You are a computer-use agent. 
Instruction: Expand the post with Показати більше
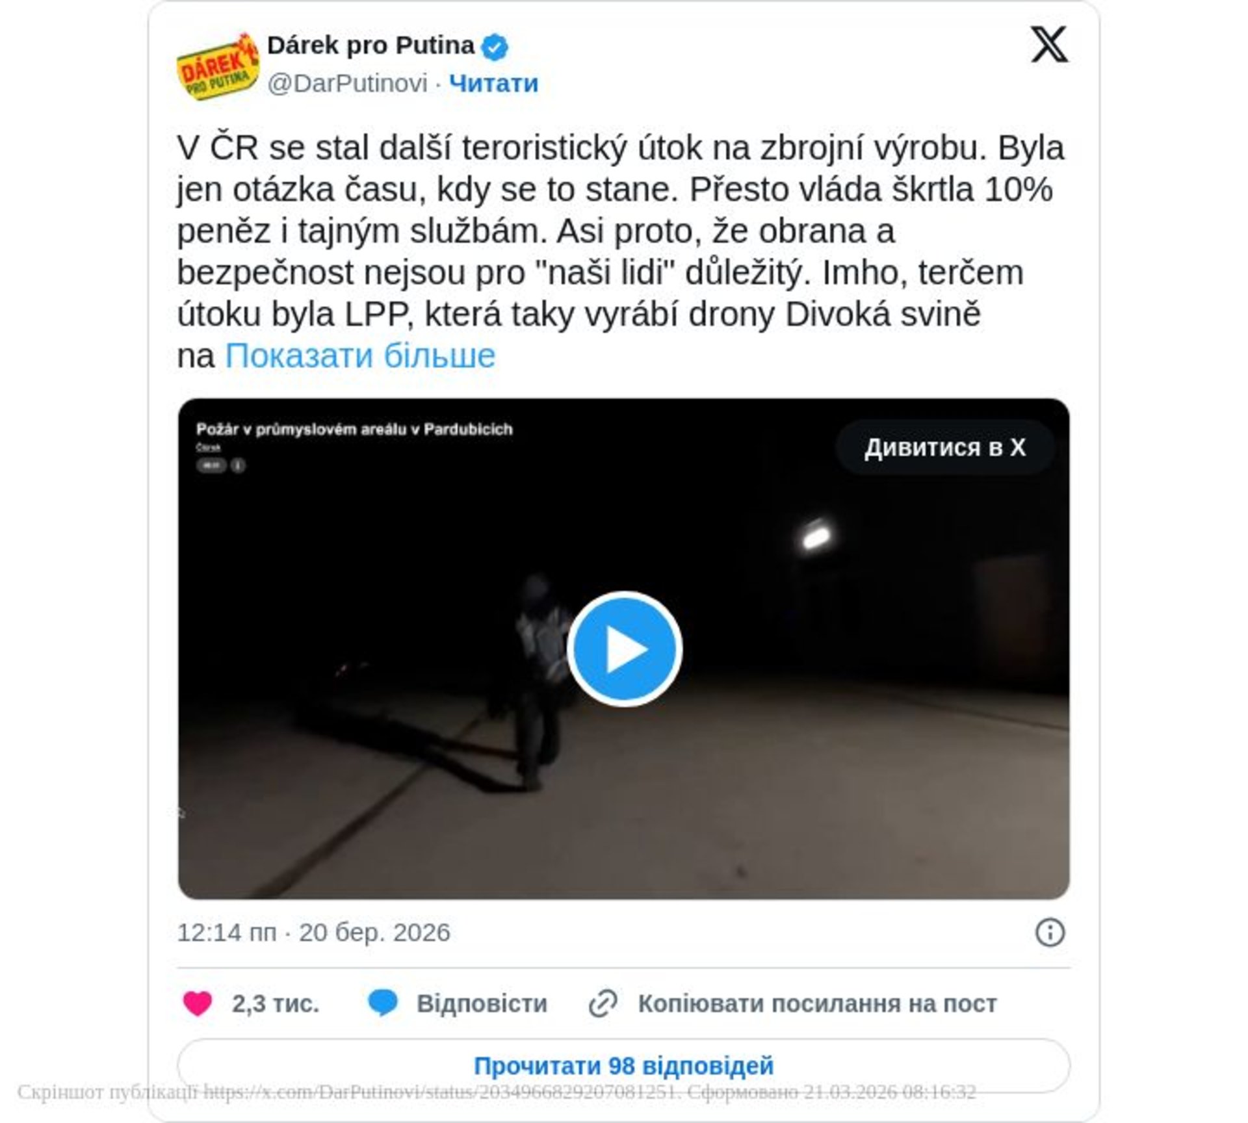360,356
